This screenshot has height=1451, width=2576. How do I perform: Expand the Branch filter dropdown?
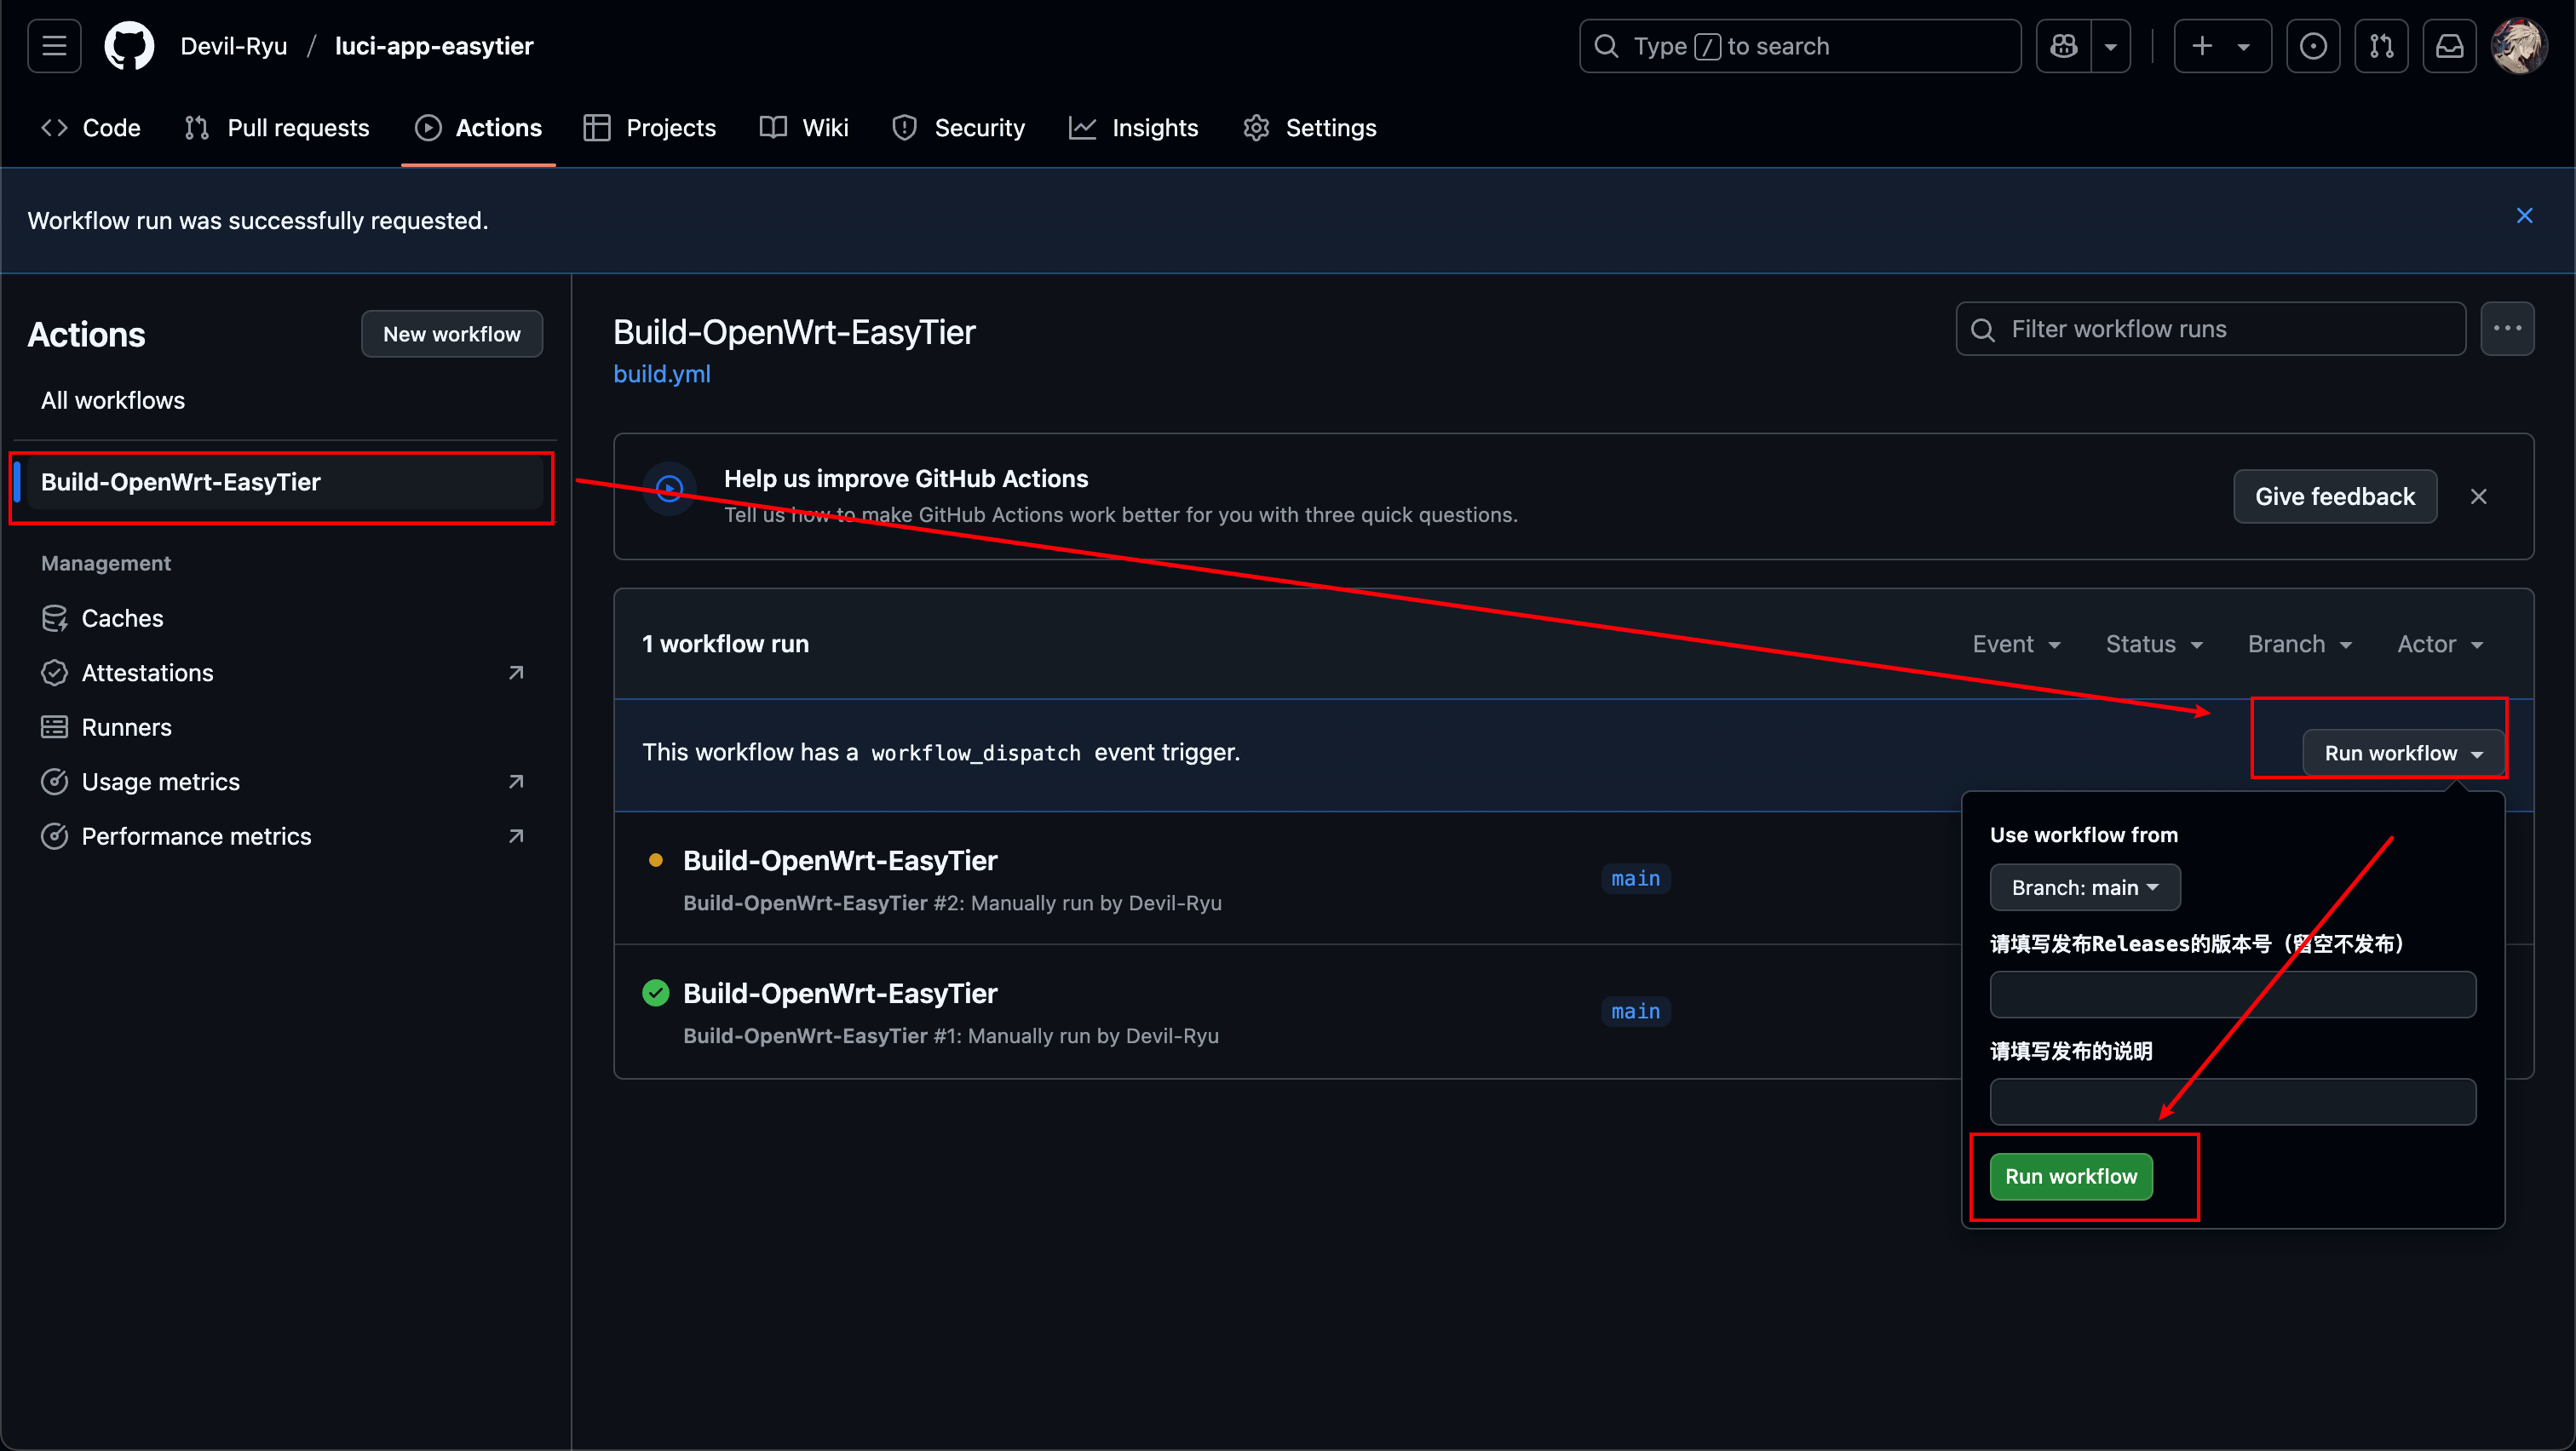coord(2299,644)
